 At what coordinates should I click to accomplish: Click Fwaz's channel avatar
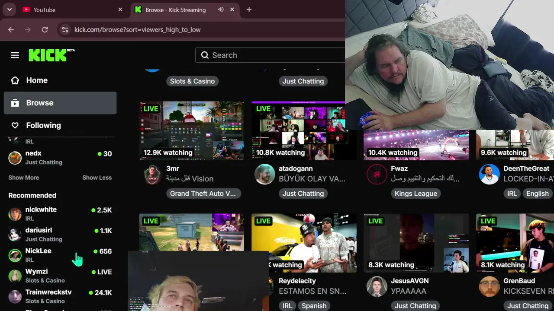(x=377, y=175)
